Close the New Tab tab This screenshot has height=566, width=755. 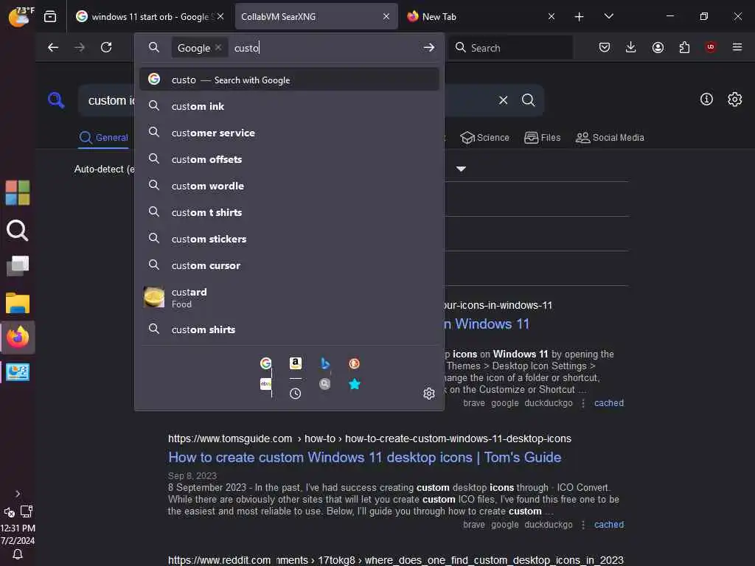552,16
